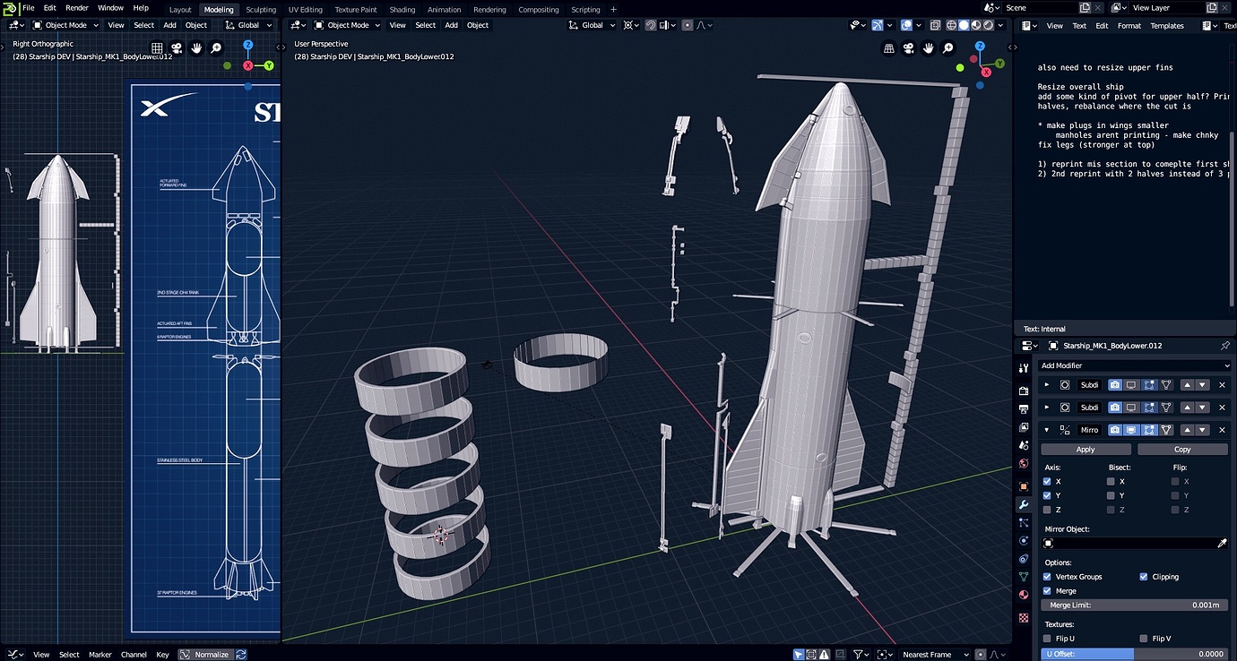
Task: Enable the Flip U texture checkbox
Action: (1047, 639)
